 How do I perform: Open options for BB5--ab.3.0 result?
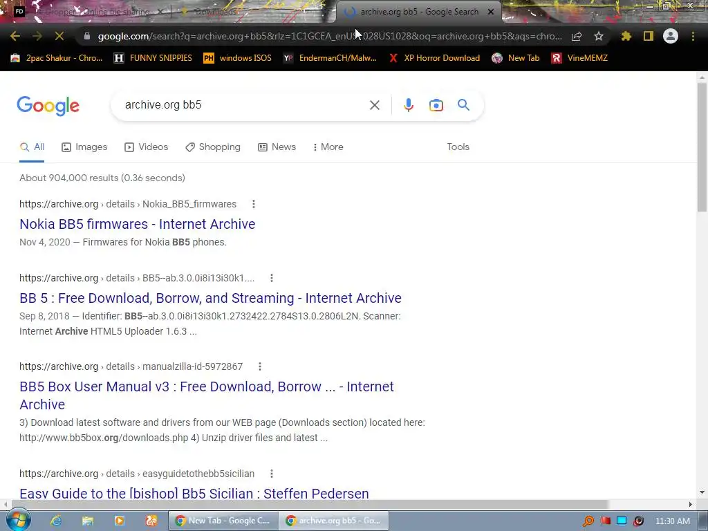tap(271, 278)
